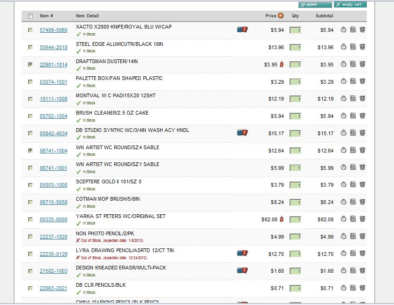Screen dimensions: 394x305
Task: Check the box for BRUSH CLEANER row
Action: (x=30, y=116)
